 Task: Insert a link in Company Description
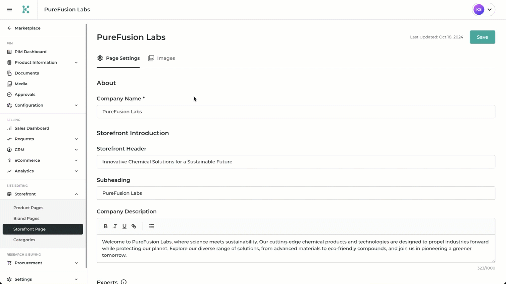click(x=134, y=226)
